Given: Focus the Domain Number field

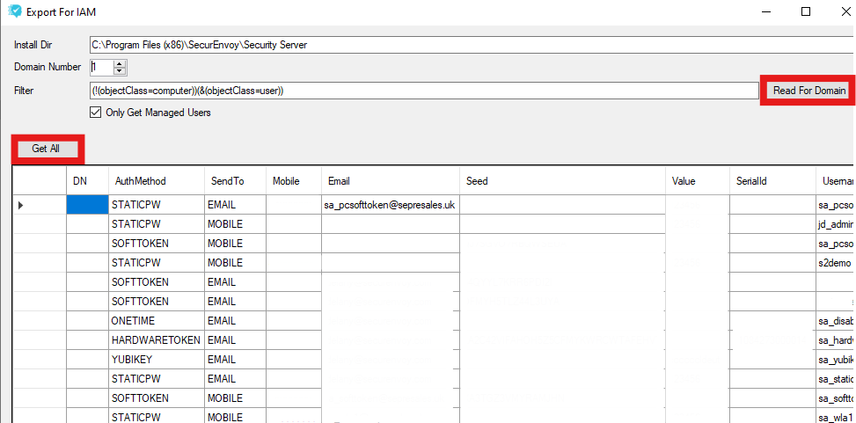Looking at the screenshot, I should point(102,67).
